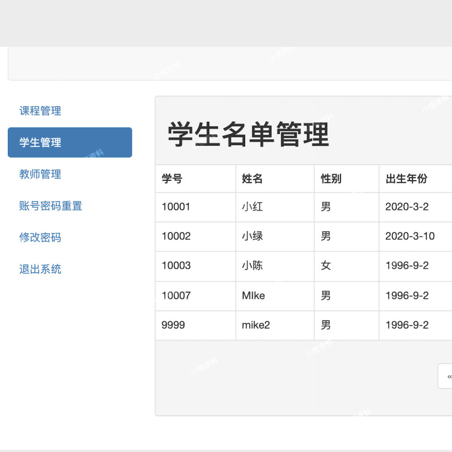This screenshot has height=452, width=452.
Task: Click gender 男 in mike2's row
Action: pos(347,325)
